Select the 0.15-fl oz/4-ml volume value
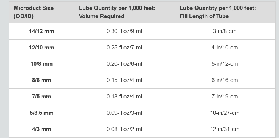 pos(124,80)
